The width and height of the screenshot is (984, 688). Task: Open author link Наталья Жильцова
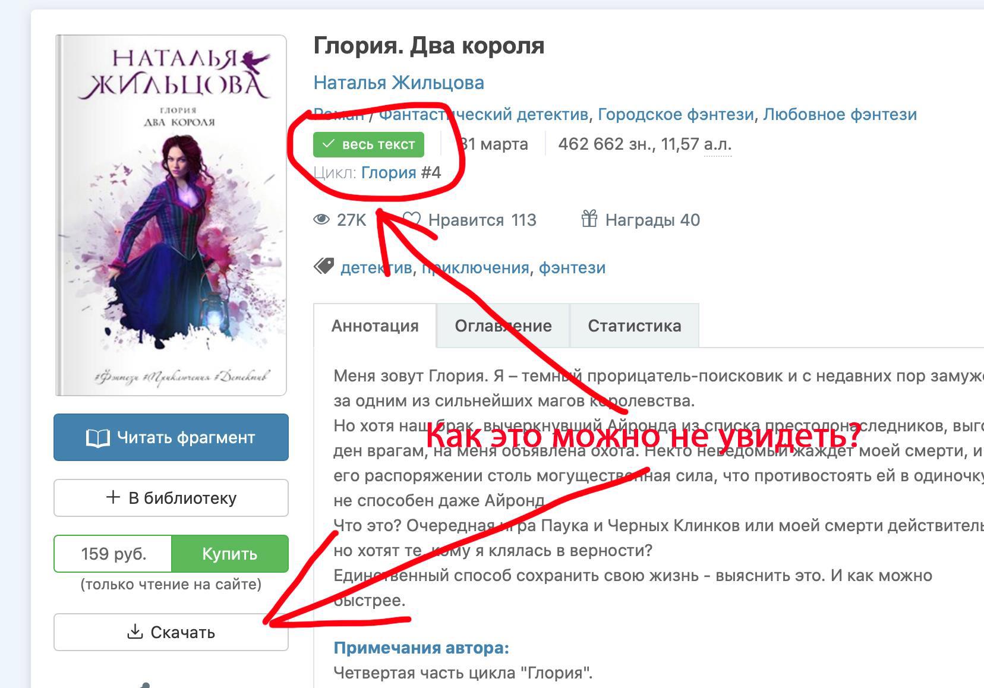(x=399, y=83)
